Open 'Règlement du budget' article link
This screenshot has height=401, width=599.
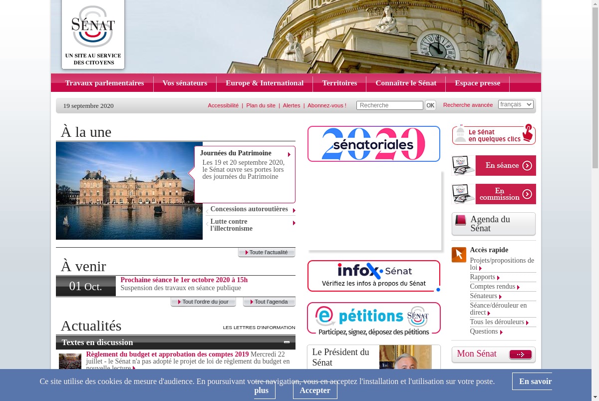[167, 354]
